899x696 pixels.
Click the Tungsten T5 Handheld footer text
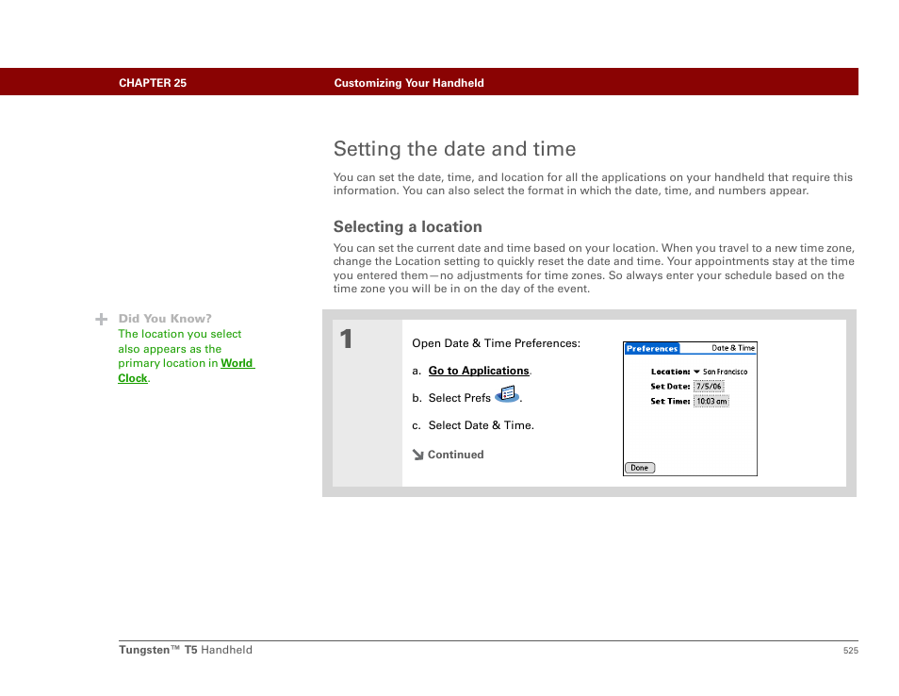(x=186, y=650)
